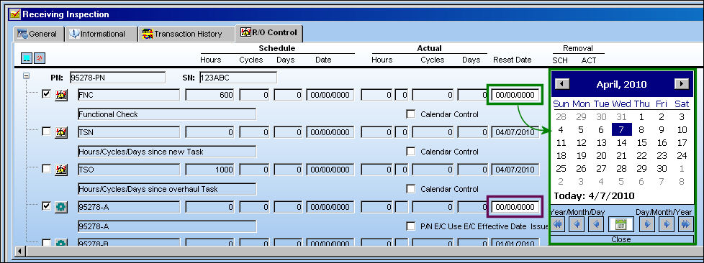
Task: Click the TSN row Reset Date 04/07/2010
Action: click(515, 132)
